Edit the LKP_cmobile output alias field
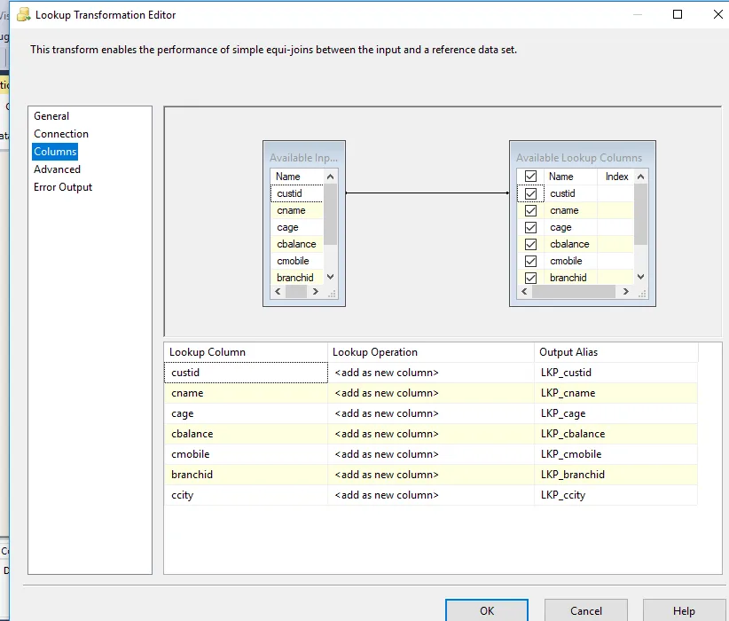Image resolution: width=729 pixels, height=621 pixels. 615,454
